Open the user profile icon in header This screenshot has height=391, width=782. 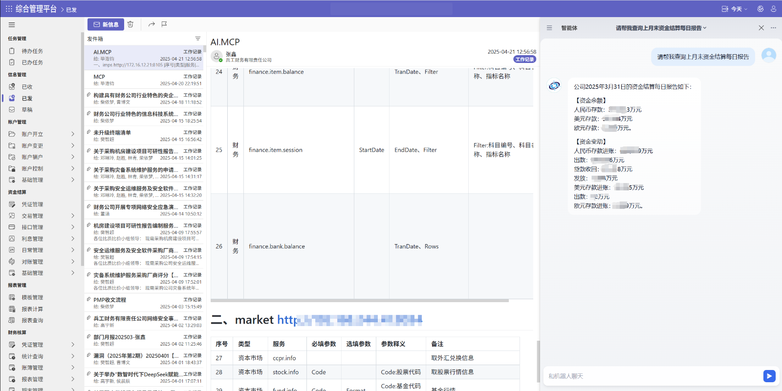(773, 9)
